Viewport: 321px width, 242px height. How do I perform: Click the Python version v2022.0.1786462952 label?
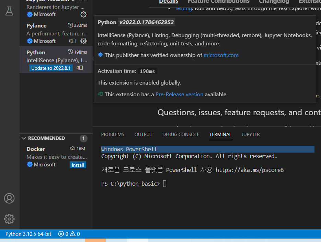tap(147, 22)
